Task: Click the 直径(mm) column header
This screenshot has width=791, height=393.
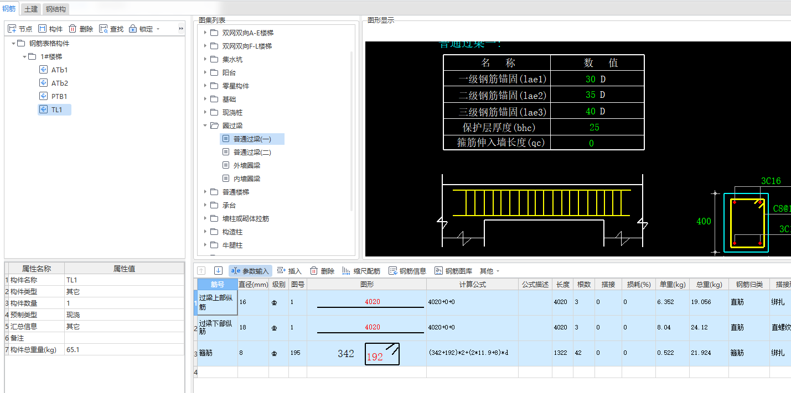Action: click(253, 284)
